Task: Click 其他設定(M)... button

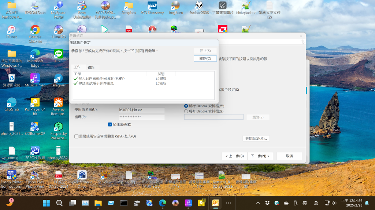Action: pos(256,139)
